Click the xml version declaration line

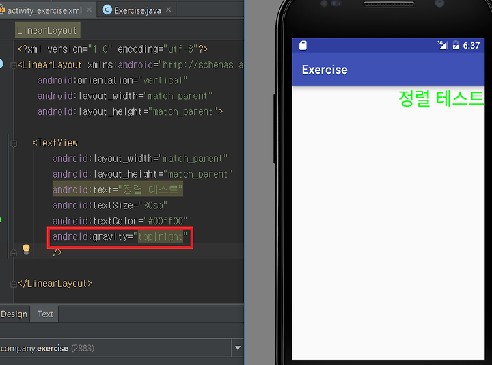[113, 49]
